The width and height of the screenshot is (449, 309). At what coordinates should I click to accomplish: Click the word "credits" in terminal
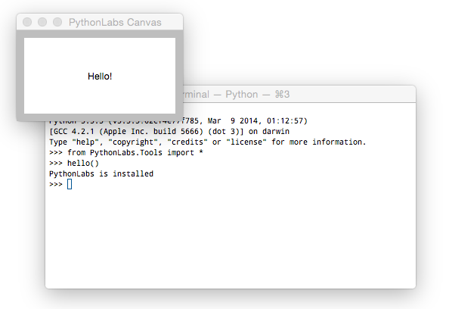(187, 142)
